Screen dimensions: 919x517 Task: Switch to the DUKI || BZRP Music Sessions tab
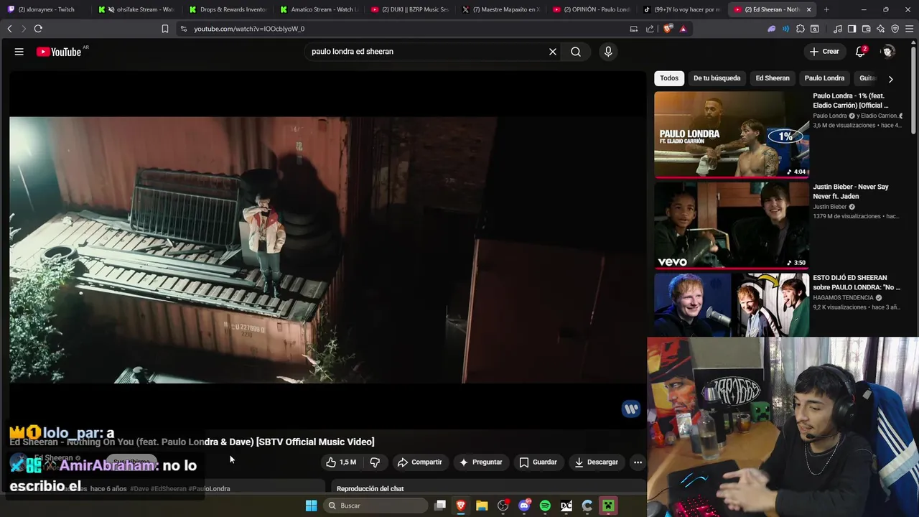click(x=409, y=9)
